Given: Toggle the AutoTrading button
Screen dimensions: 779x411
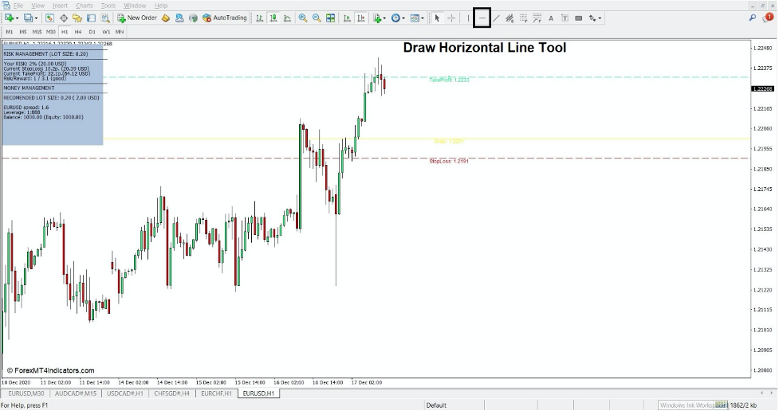Looking at the screenshot, I should click(225, 18).
